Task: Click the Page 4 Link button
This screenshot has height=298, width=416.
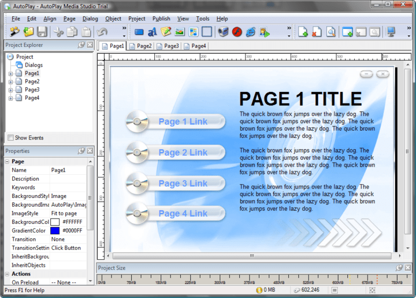Action: pyautogui.click(x=183, y=214)
